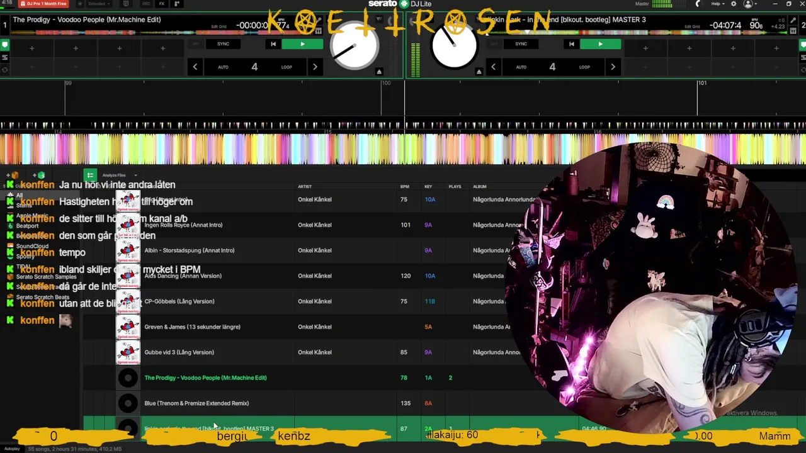Open the user account dropdown
Viewport: 806px width, 453px height.
[750, 4]
